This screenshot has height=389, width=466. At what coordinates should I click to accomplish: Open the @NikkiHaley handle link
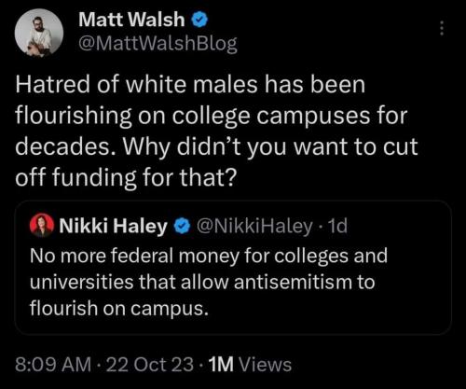(x=254, y=227)
